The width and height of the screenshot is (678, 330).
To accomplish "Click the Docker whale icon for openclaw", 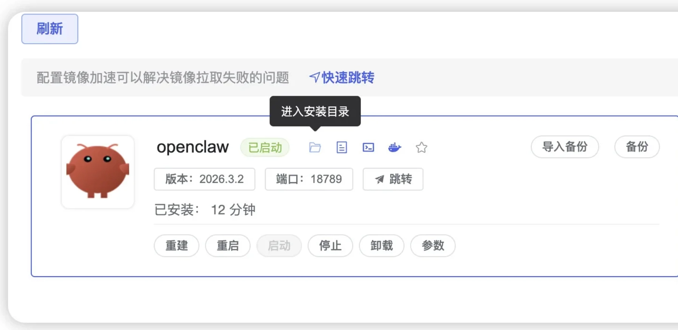I will pyautogui.click(x=395, y=148).
